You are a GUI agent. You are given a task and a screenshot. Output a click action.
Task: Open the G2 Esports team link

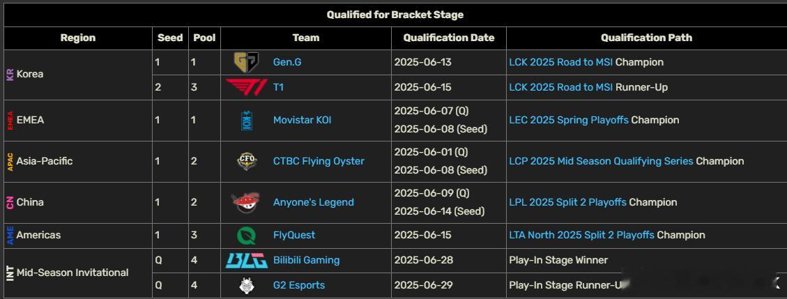(298, 286)
